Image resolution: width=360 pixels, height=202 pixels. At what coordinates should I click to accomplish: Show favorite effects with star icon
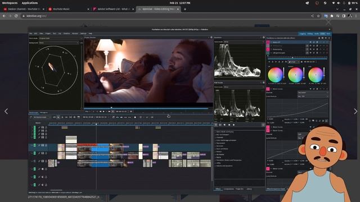[233, 125]
